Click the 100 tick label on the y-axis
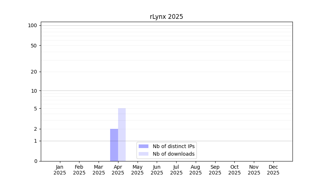Viewport: 325px width, 181px height. point(32,25)
